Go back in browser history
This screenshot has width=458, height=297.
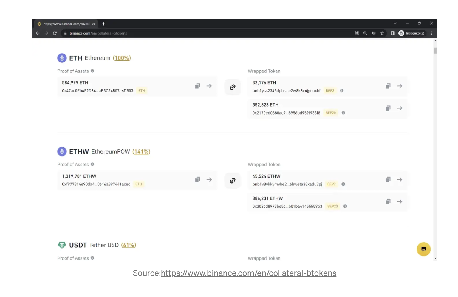[38, 33]
